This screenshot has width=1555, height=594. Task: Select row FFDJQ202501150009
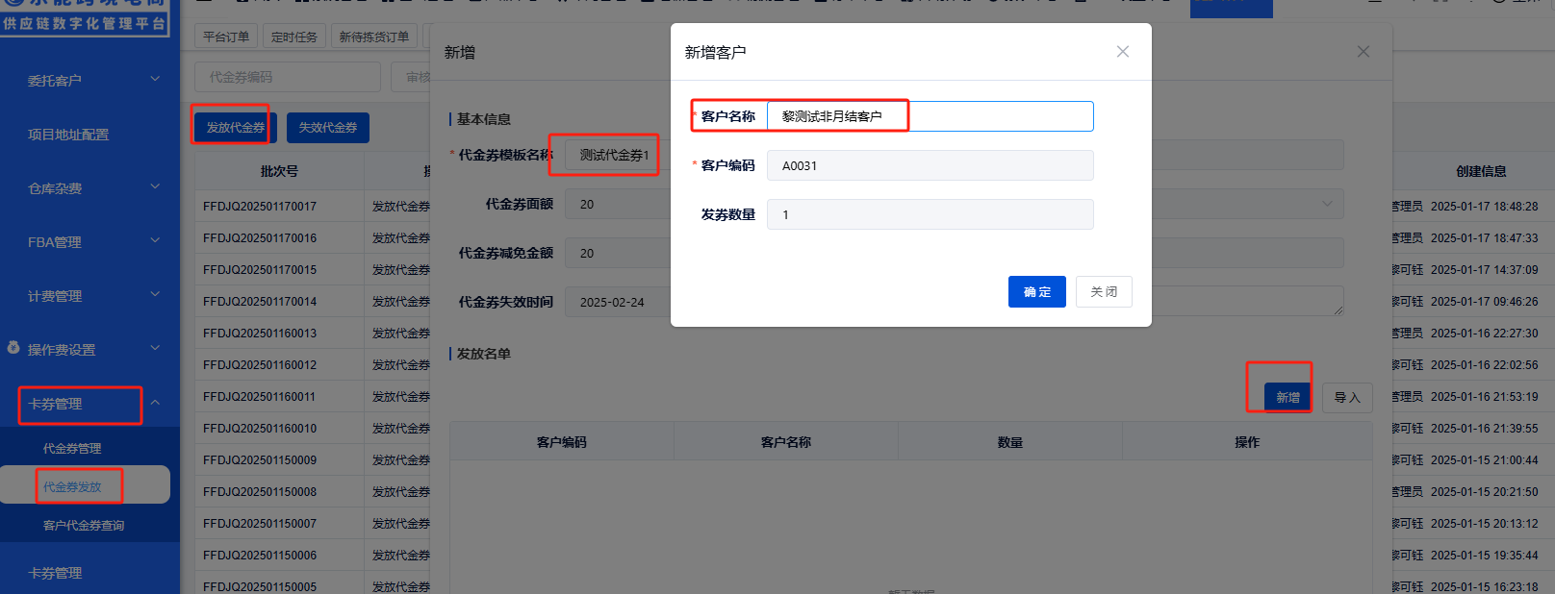click(260, 459)
